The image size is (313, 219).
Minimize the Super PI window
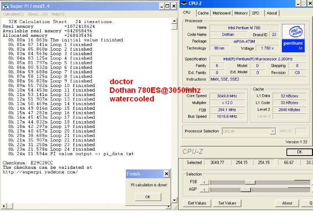click(x=162, y=6)
